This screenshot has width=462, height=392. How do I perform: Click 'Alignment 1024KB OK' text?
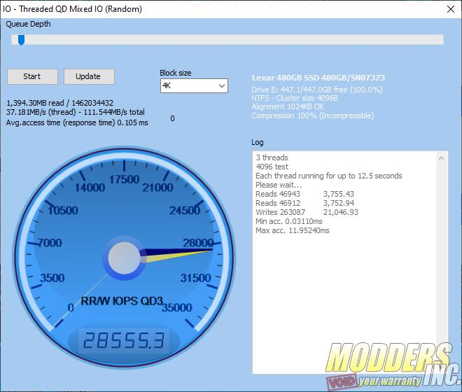click(x=288, y=106)
